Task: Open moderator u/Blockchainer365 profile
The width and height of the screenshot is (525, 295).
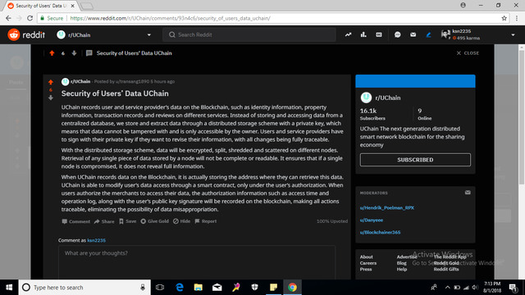Action: tap(380, 232)
